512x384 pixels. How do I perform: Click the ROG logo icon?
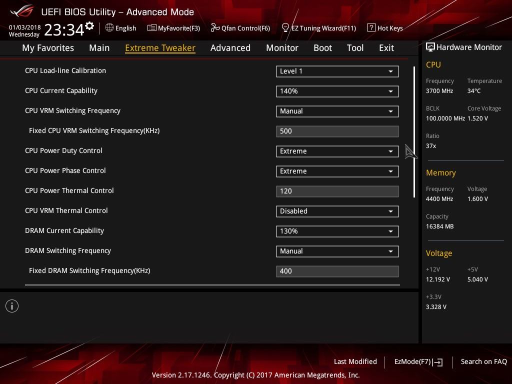(x=21, y=11)
